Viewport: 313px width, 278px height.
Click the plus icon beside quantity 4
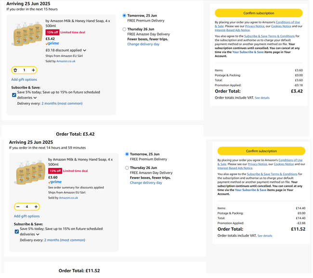pyautogui.click(x=36, y=207)
